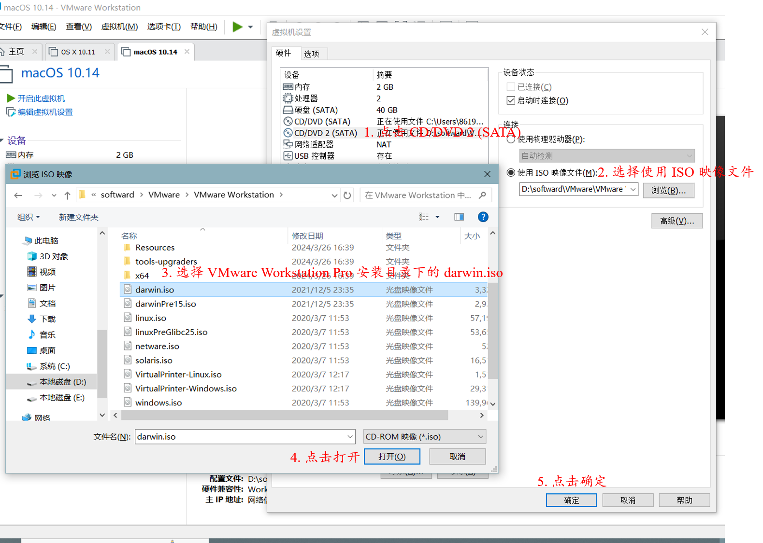Open the 文件名 combo box dropdown arrow
This screenshot has height=543, width=763.
[x=350, y=437]
